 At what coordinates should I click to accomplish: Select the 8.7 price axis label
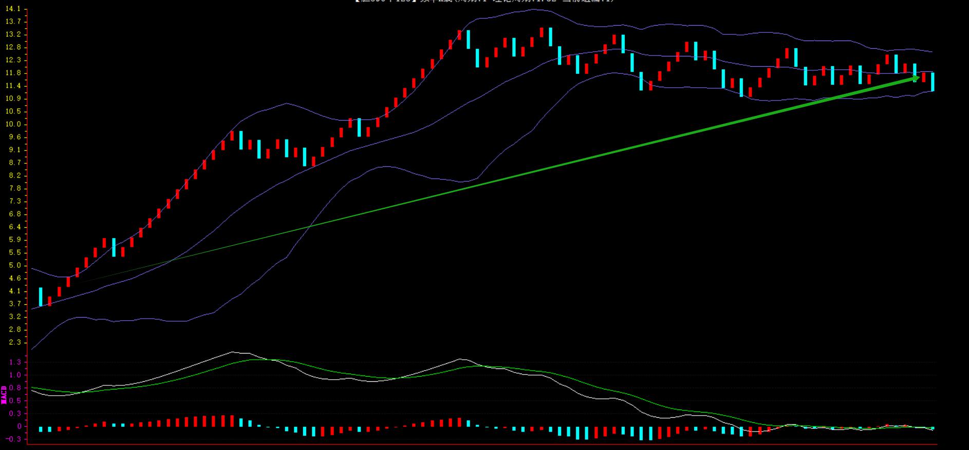click(x=15, y=163)
